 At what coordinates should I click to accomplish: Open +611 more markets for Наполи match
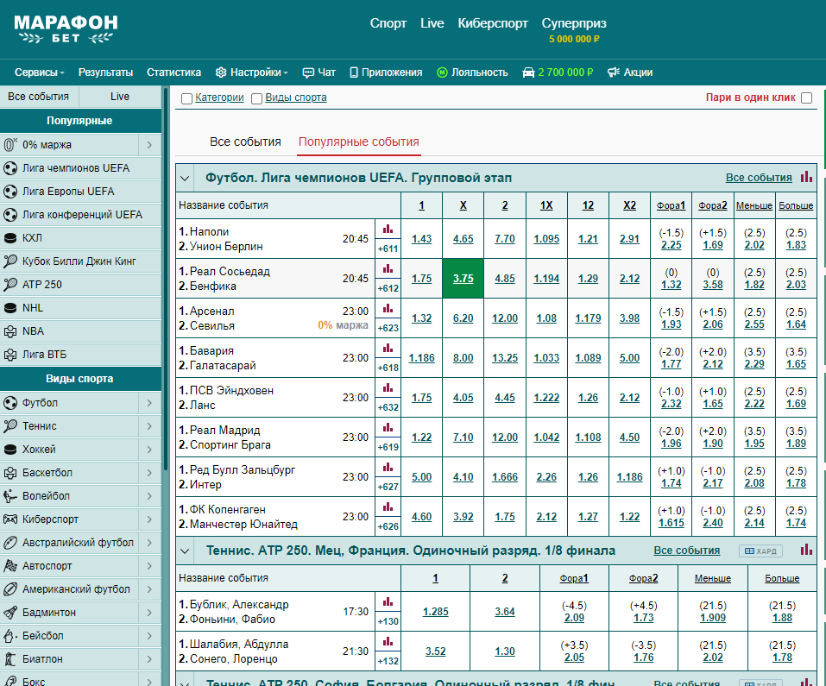click(x=388, y=249)
